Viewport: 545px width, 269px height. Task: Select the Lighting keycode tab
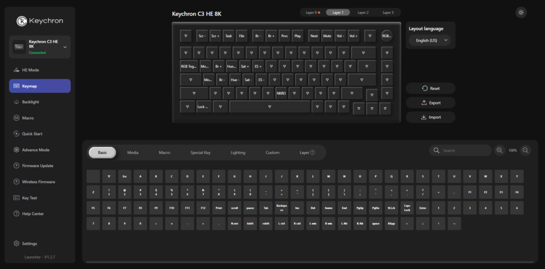(238, 152)
